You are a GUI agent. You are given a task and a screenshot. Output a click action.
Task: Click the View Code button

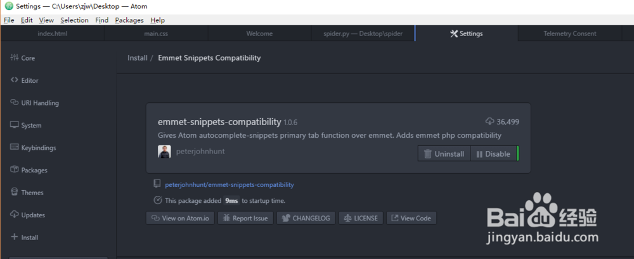coord(411,219)
